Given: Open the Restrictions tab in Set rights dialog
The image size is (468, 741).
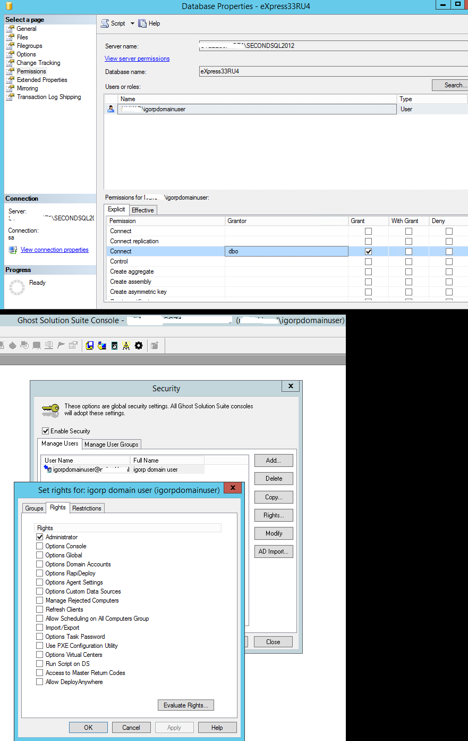Looking at the screenshot, I should [87, 508].
